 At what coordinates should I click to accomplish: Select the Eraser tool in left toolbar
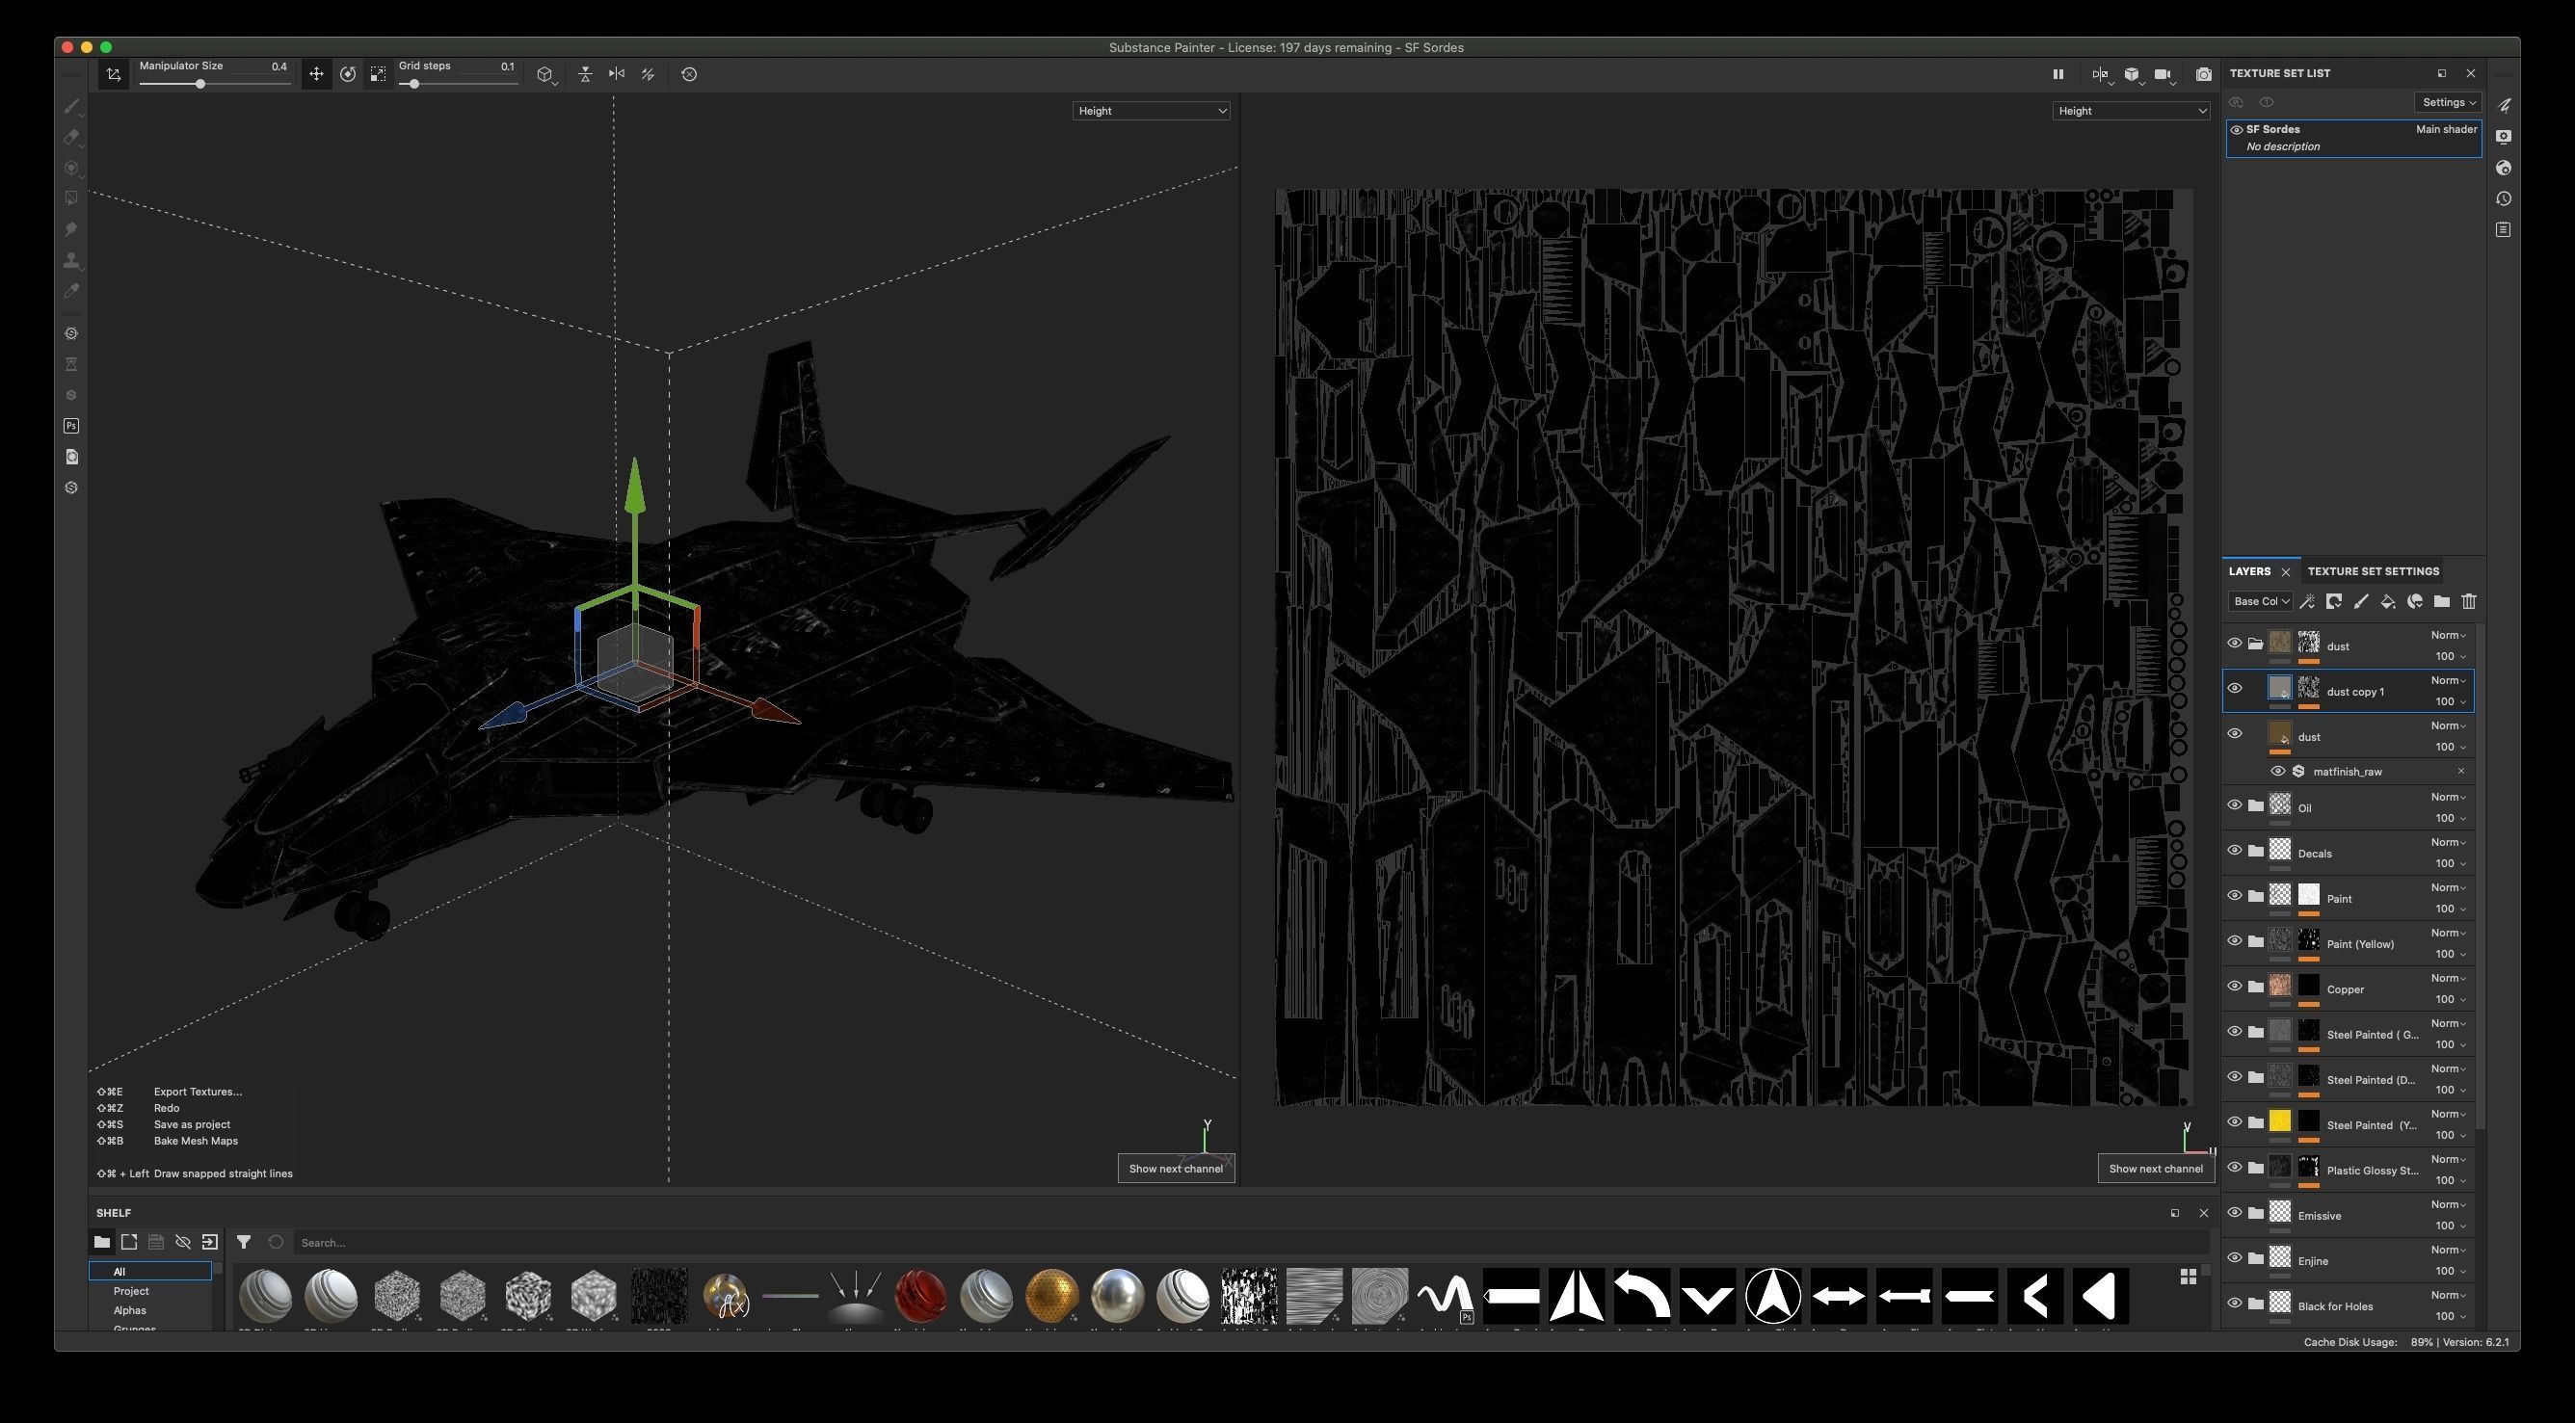(x=71, y=137)
